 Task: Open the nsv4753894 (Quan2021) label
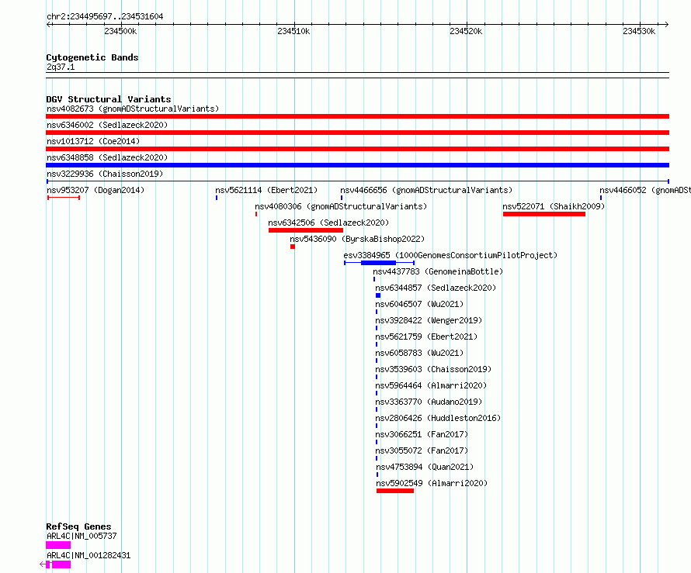[425, 467]
